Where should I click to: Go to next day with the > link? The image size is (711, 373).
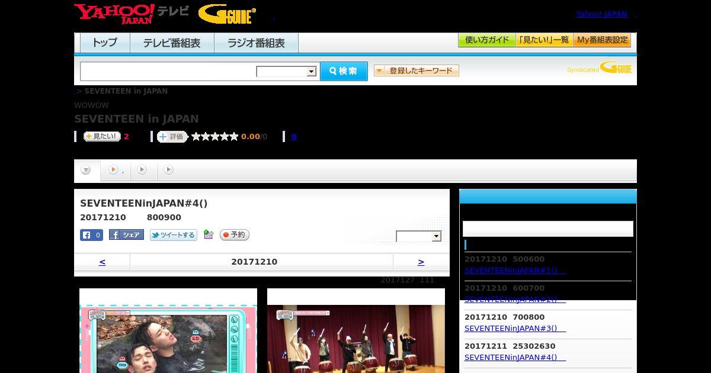click(x=421, y=262)
